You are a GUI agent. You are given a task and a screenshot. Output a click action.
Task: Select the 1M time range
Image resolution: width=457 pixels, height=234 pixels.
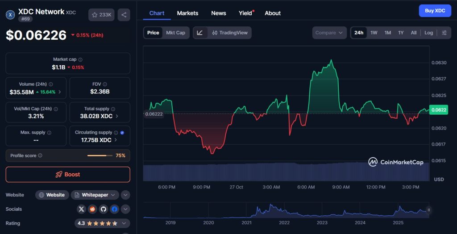[387, 33]
